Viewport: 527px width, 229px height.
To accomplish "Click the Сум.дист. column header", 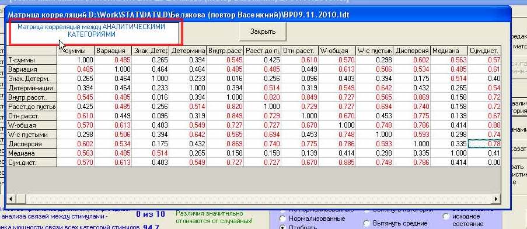I will click(x=484, y=51).
